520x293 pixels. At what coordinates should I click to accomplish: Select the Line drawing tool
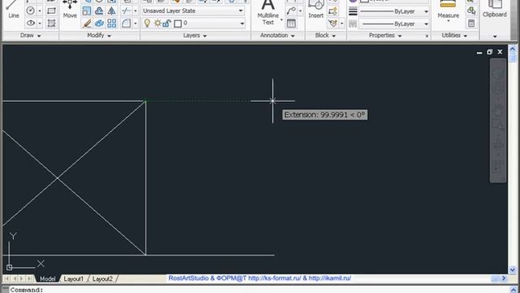tap(13, 10)
